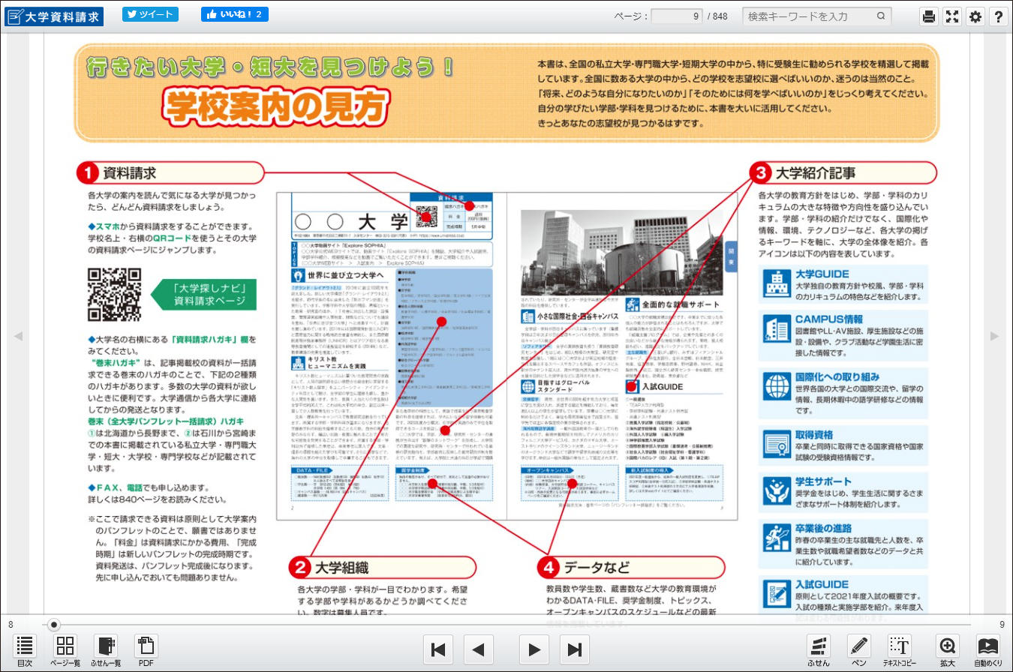Jump to the last page
The image size is (1013, 672).
coord(575,649)
